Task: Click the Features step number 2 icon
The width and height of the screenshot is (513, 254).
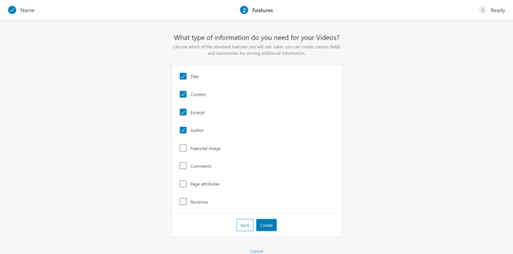Action: pyautogui.click(x=244, y=10)
